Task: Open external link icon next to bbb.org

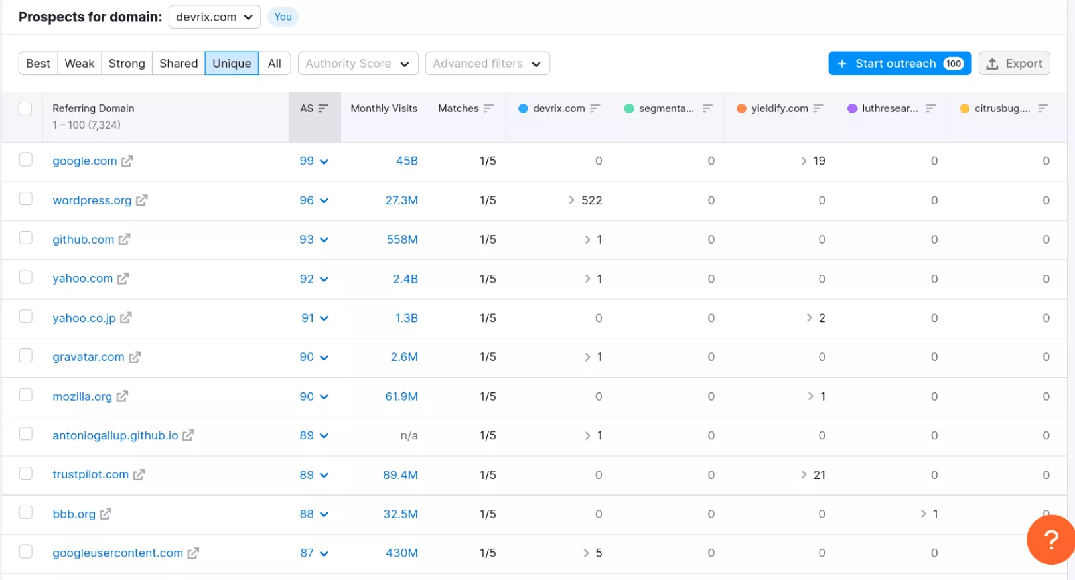Action: coord(106,514)
